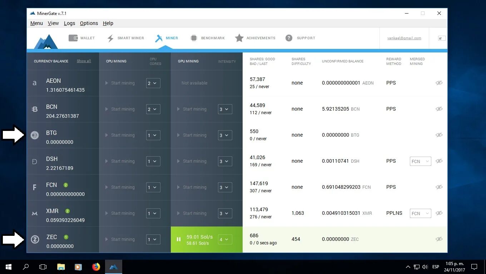Click the green badge next to XMR

68,211
